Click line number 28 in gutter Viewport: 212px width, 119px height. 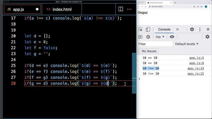[x=13, y=83]
